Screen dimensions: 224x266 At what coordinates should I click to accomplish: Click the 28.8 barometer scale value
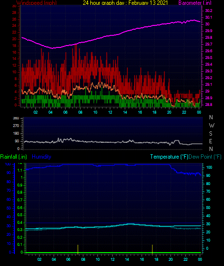(209, 104)
